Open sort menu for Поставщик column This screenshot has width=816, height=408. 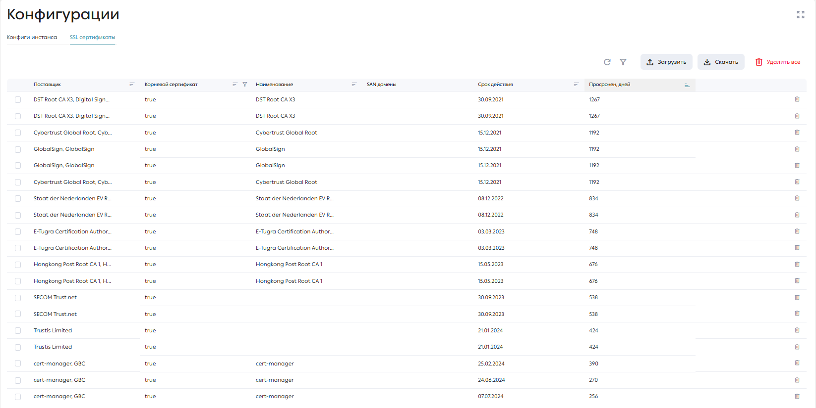[132, 85]
